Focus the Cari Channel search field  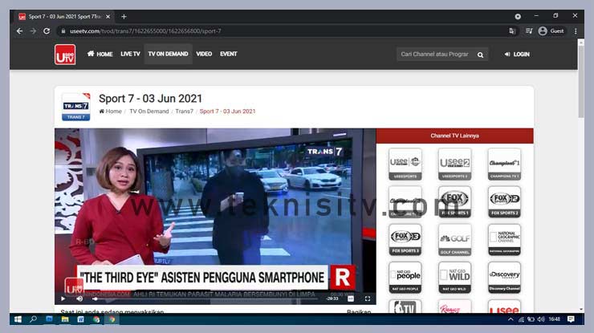click(436, 55)
